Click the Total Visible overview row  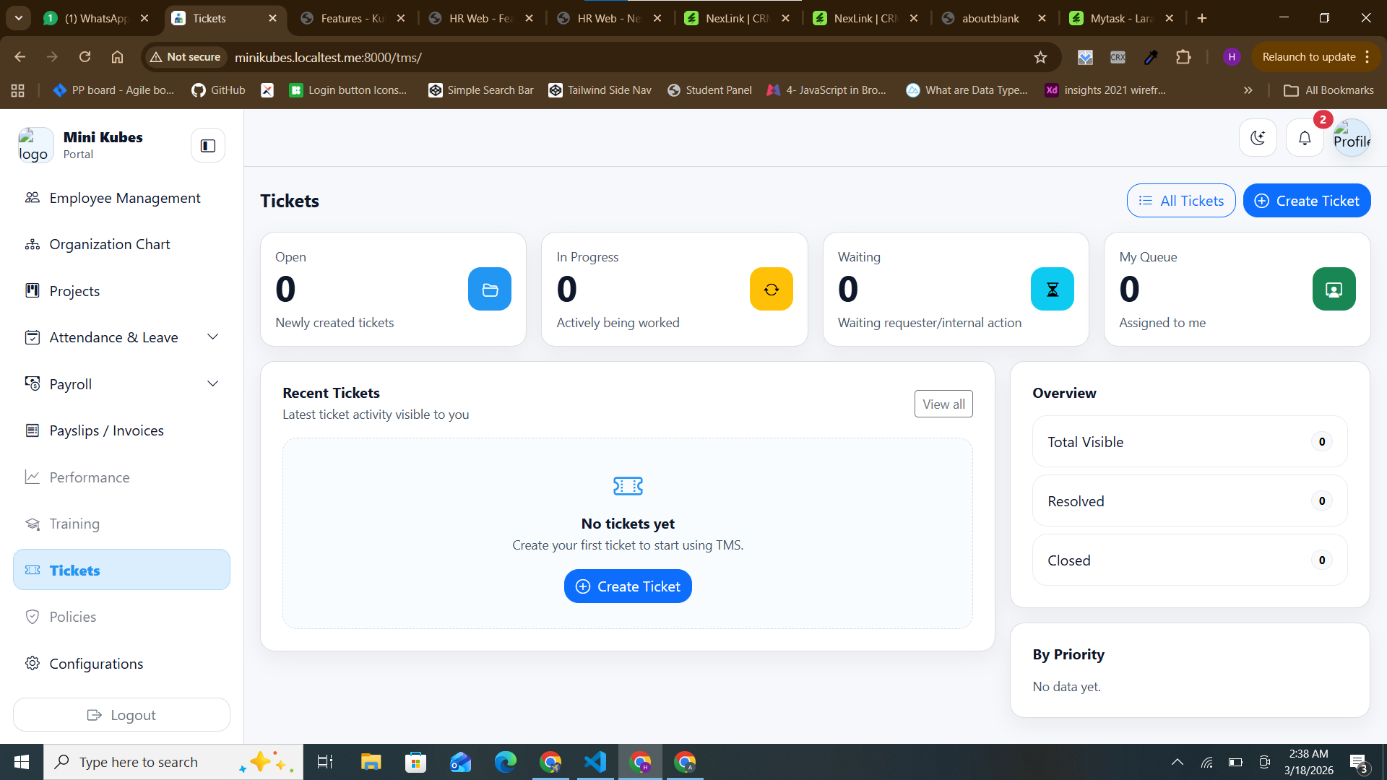tap(1189, 442)
